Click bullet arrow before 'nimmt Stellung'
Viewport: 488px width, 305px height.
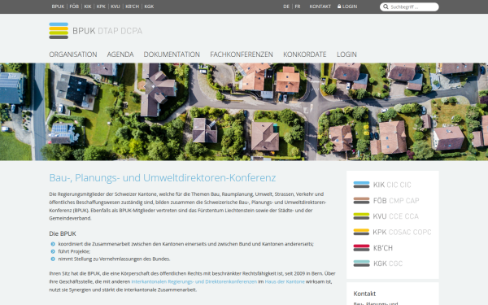tap(53, 259)
